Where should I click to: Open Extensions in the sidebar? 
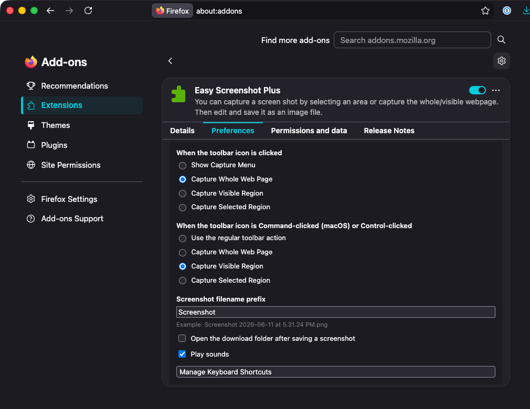coord(82,105)
